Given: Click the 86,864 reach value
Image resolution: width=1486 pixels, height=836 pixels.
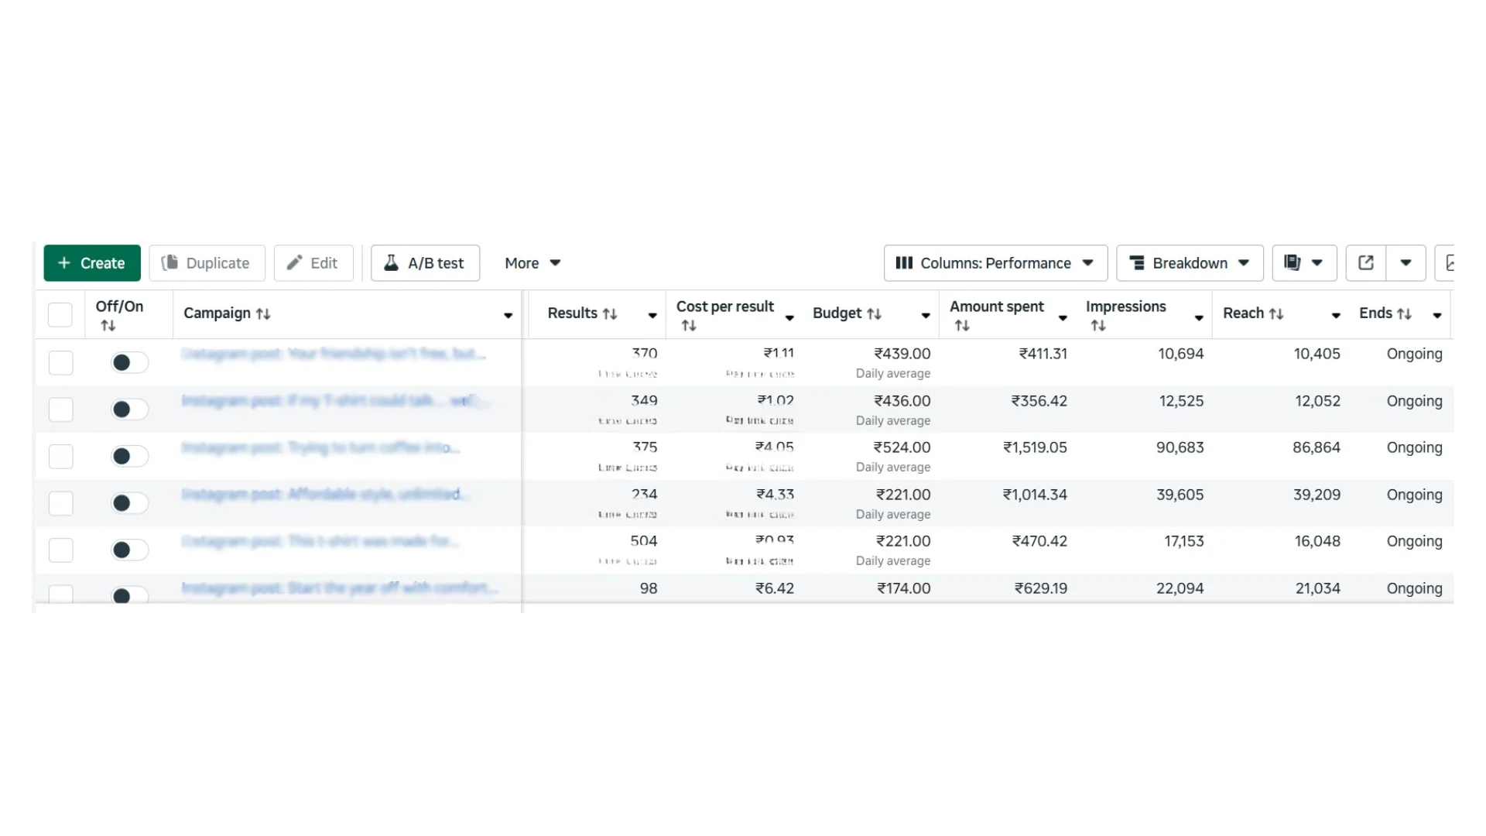Looking at the screenshot, I should [x=1317, y=447].
